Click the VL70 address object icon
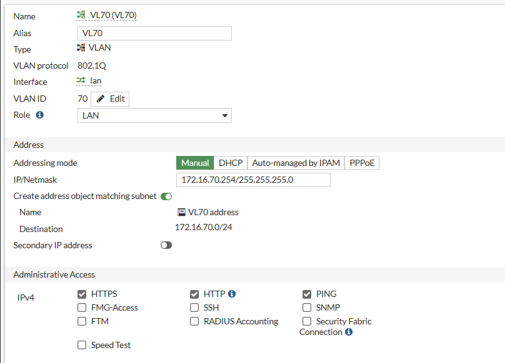The height and width of the screenshot is (363, 505). point(181,212)
